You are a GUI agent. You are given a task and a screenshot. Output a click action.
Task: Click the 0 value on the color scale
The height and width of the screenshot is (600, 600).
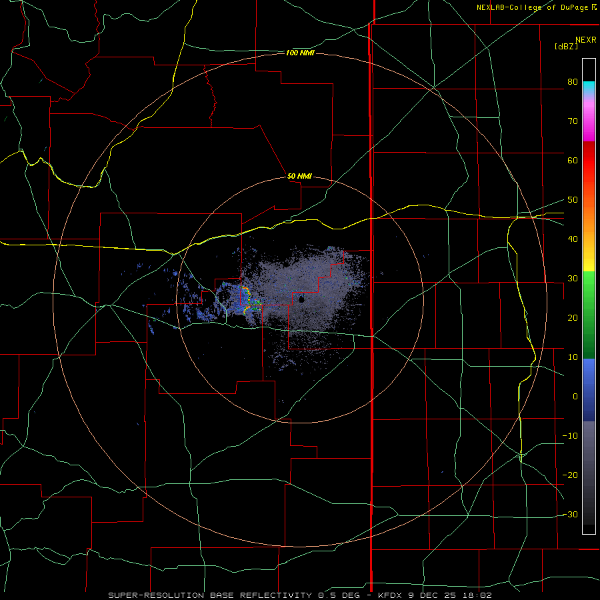pyautogui.click(x=575, y=397)
